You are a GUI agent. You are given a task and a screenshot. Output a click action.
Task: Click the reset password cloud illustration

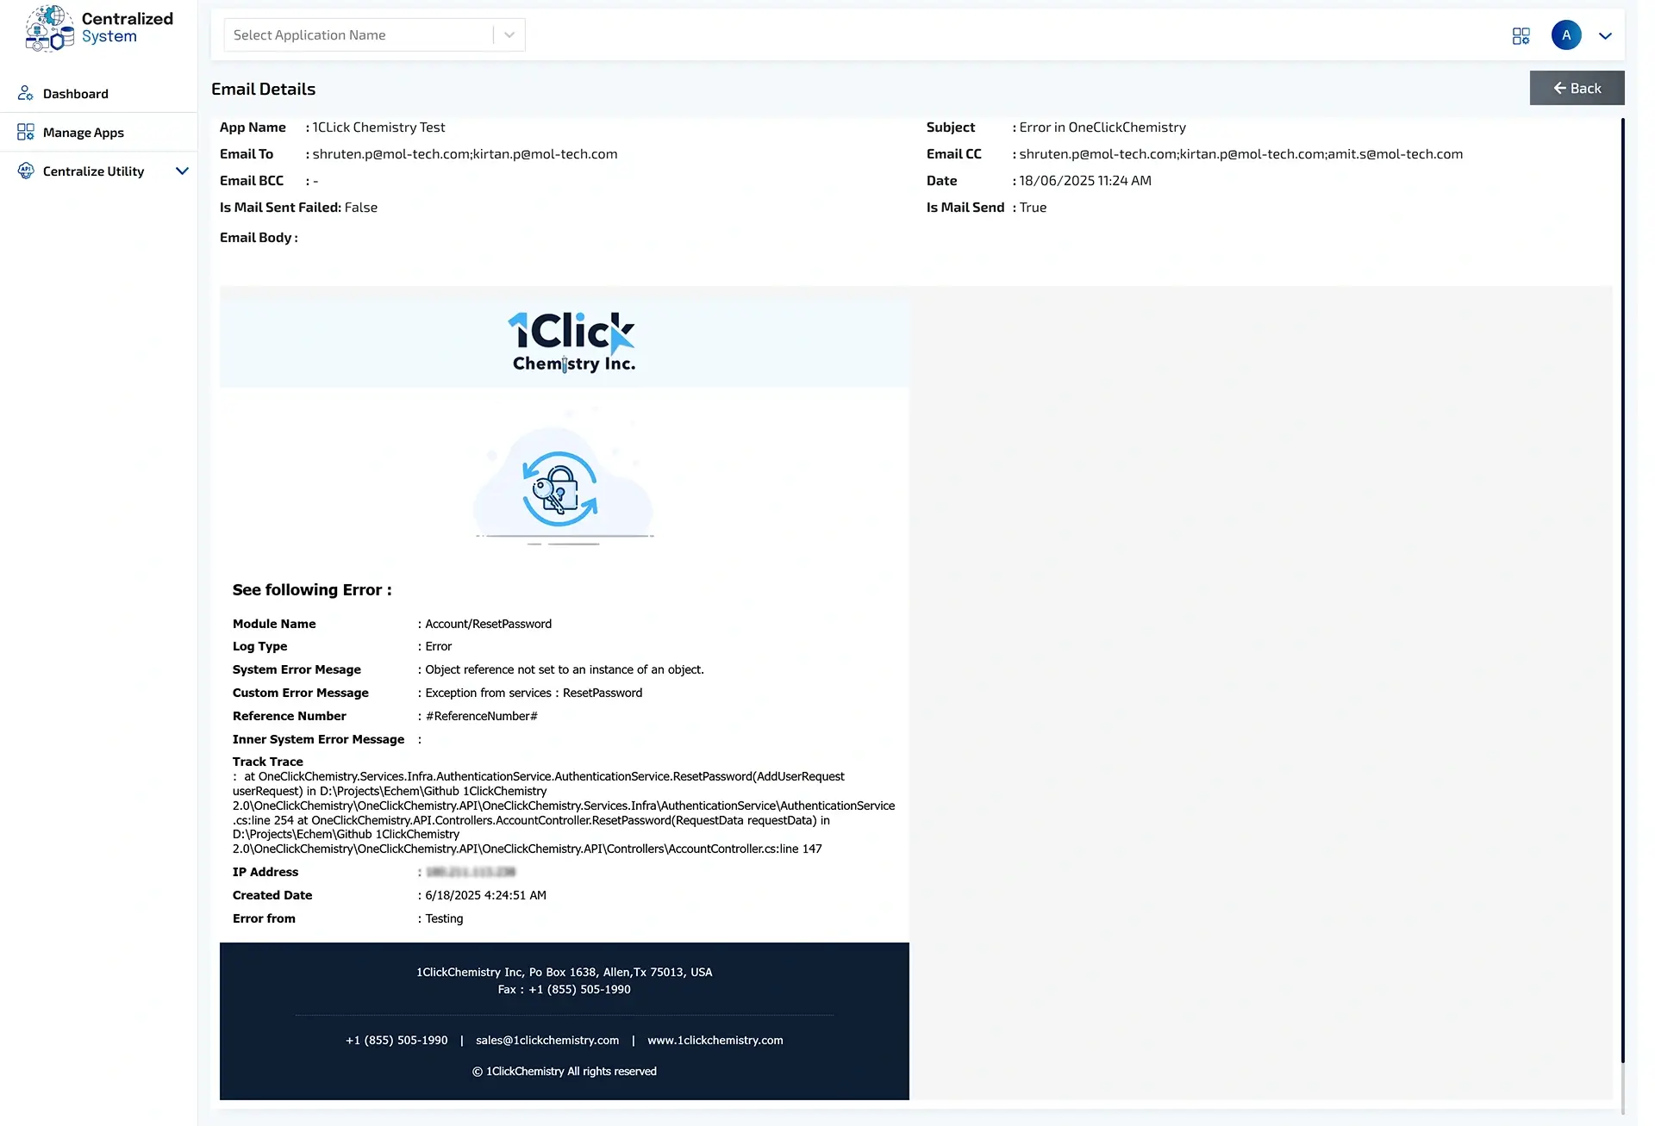[562, 488]
